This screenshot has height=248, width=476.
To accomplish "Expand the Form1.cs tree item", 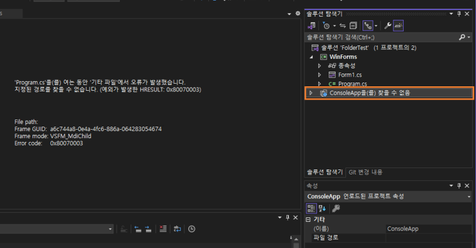I will pos(319,75).
